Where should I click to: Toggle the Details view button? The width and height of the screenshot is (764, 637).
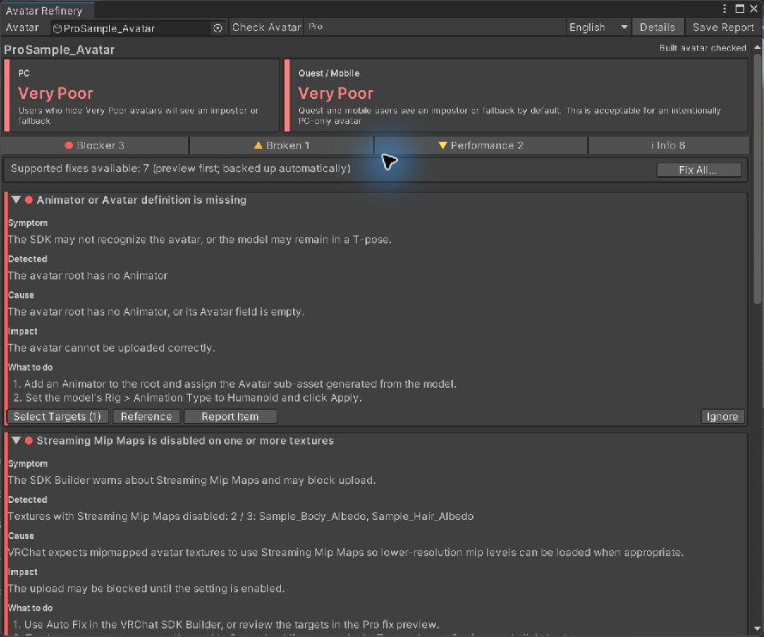(657, 28)
